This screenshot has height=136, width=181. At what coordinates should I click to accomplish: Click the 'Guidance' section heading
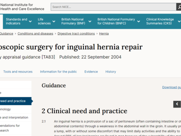(x=54, y=85)
